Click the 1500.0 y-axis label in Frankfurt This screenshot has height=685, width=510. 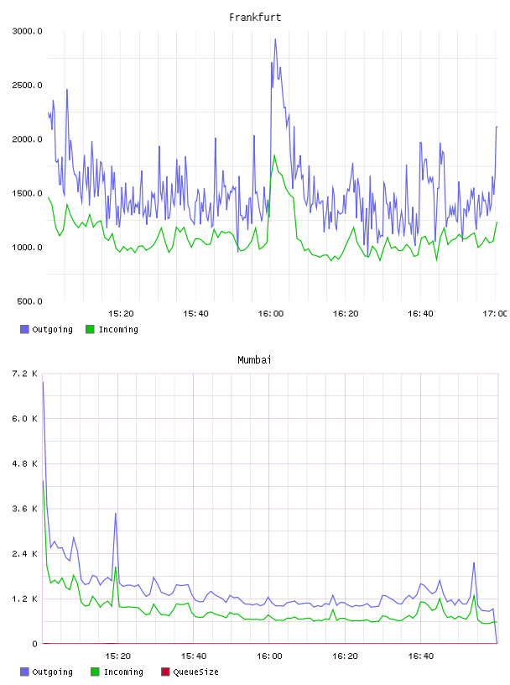point(27,194)
